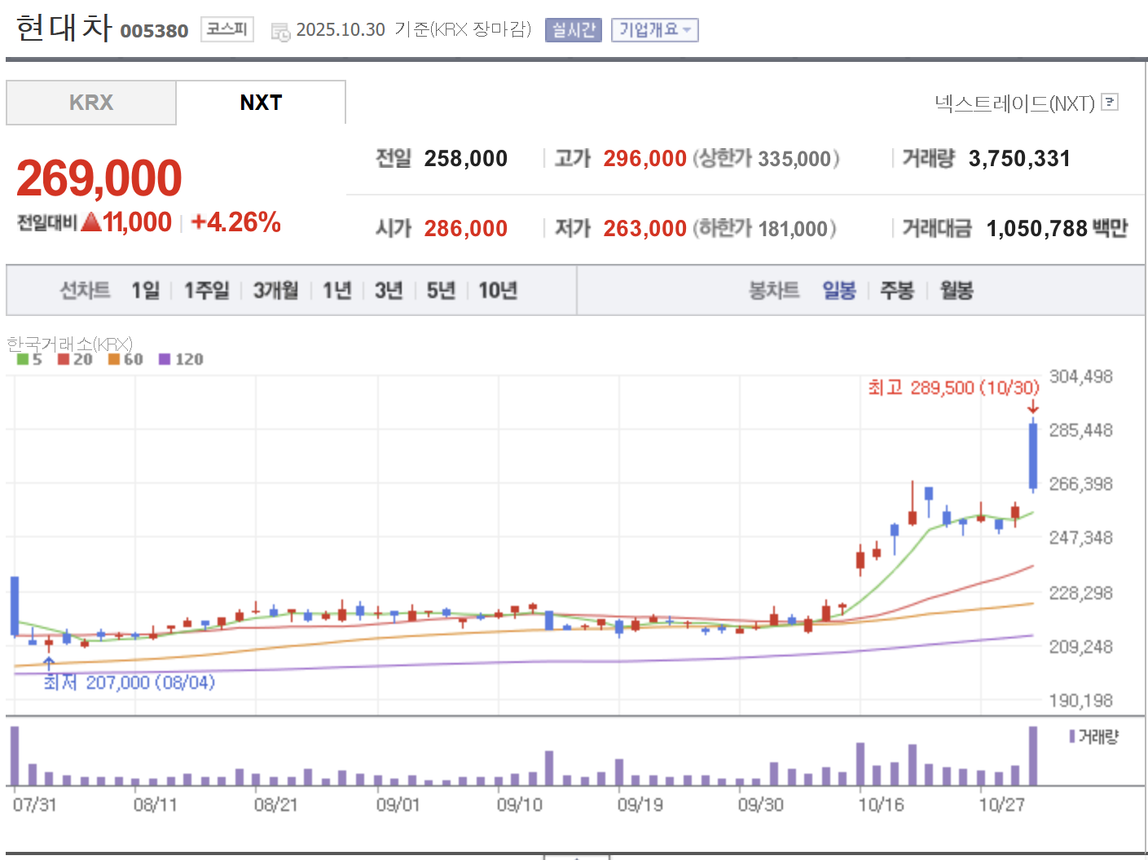Click the 10/30 volume bar at chart right
Viewport: 1148px width, 860px height.
point(1033,756)
